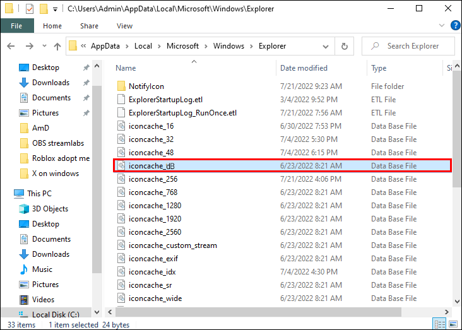Screen dimensions: 462x330
Task: Select the iconcache_1280 file icon
Action: click(121, 205)
